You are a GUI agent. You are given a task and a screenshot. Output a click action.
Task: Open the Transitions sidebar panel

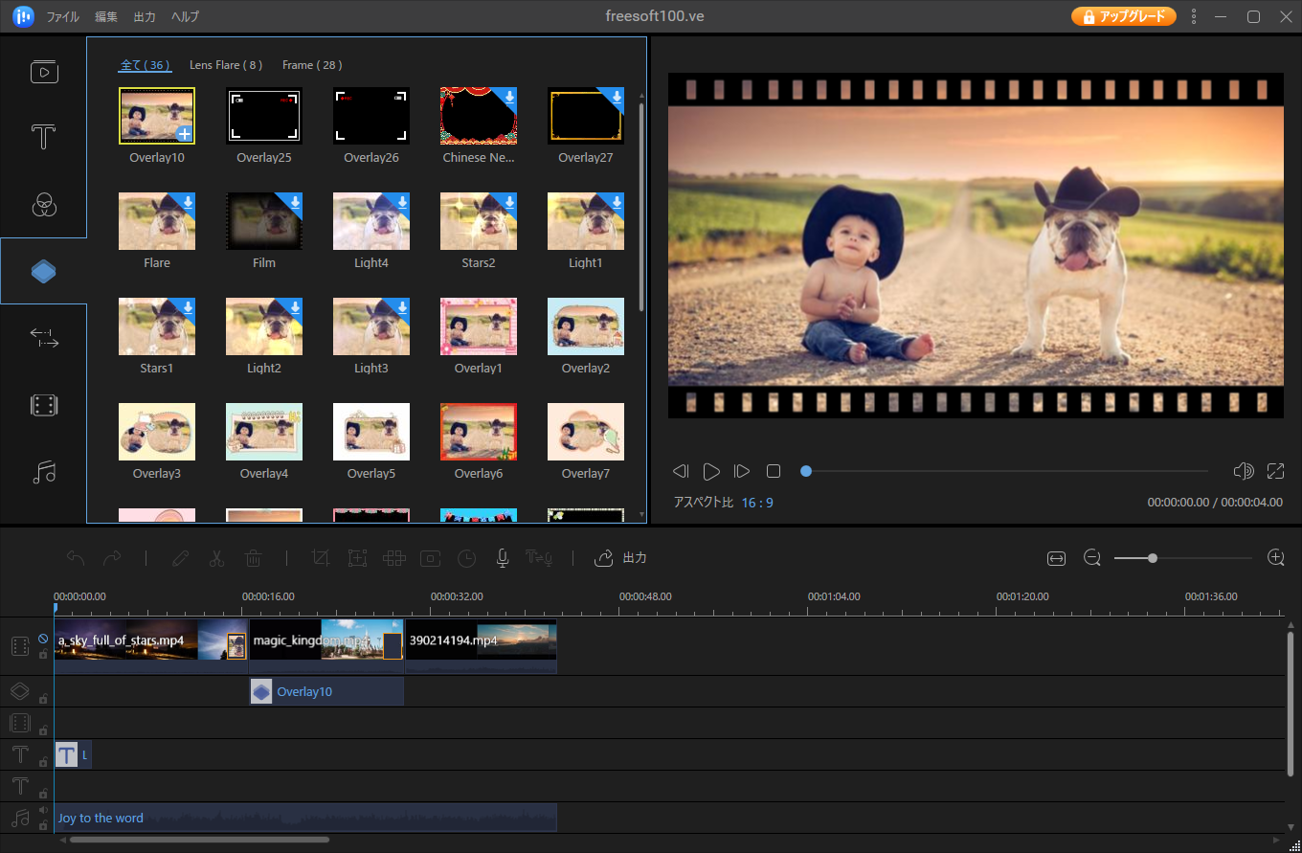[x=44, y=338]
